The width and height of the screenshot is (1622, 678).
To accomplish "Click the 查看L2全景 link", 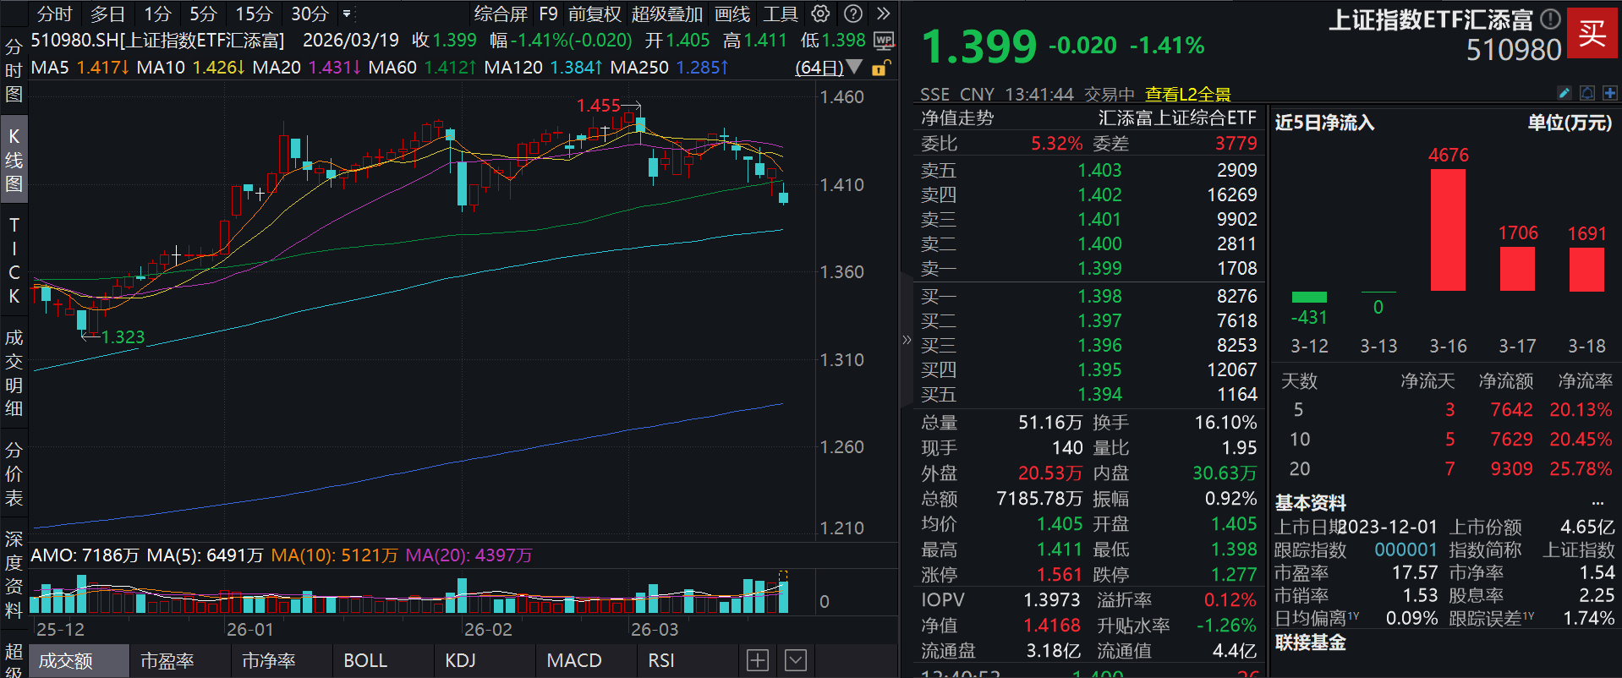I will (1187, 94).
